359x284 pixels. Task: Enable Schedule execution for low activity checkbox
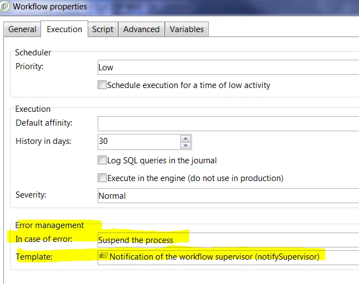click(x=102, y=85)
